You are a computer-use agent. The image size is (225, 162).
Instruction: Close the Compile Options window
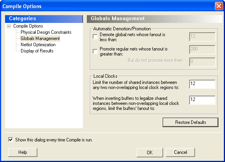(219, 6)
